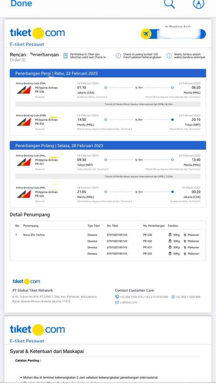
Task: Tap the Done button
Action: tap(21, 3)
